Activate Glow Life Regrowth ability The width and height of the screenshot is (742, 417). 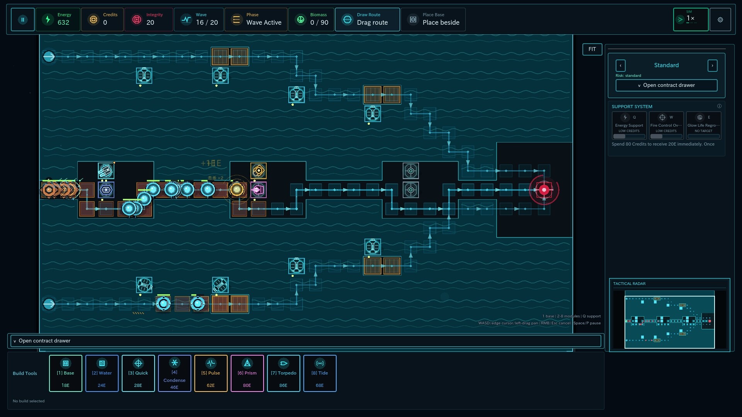coord(703,125)
